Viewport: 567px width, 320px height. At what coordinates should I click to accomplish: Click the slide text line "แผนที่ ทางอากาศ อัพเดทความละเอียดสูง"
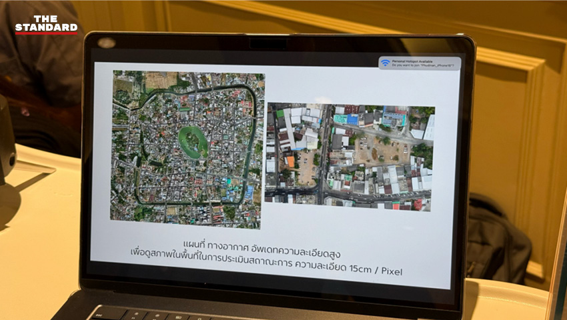pos(262,249)
